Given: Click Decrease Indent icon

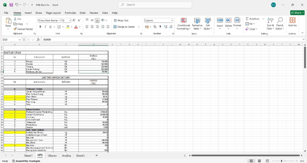Looking at the screenshot, I should pos(103,27).
